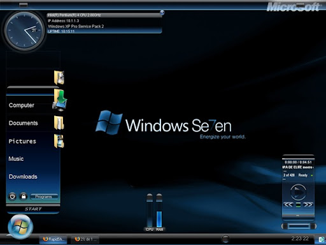
Task: Click the Windows XP Pro Service Pack 2 line
Action: pos(76,26)
